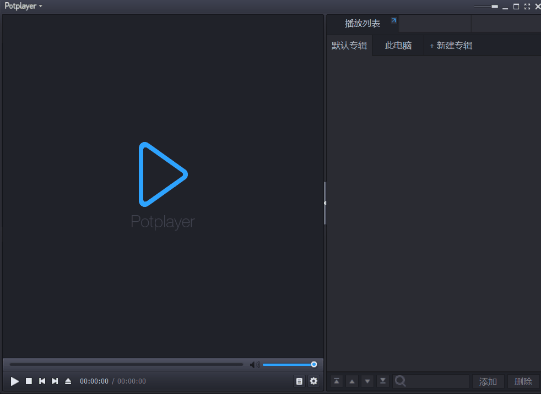The width and height of the screenshot is (541, 394).
Task: Switch to the 默认专辑 tab
Action: 349,46
